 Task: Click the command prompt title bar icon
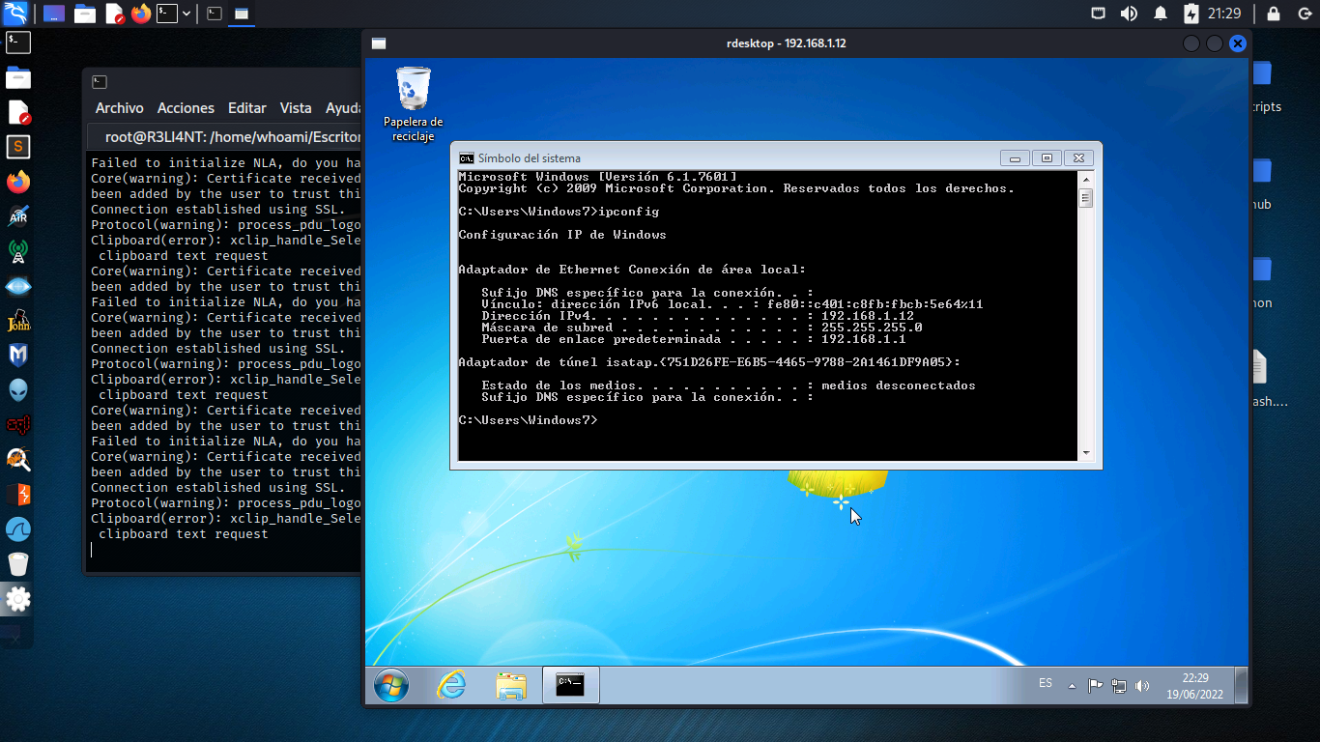tap(467, 158)
